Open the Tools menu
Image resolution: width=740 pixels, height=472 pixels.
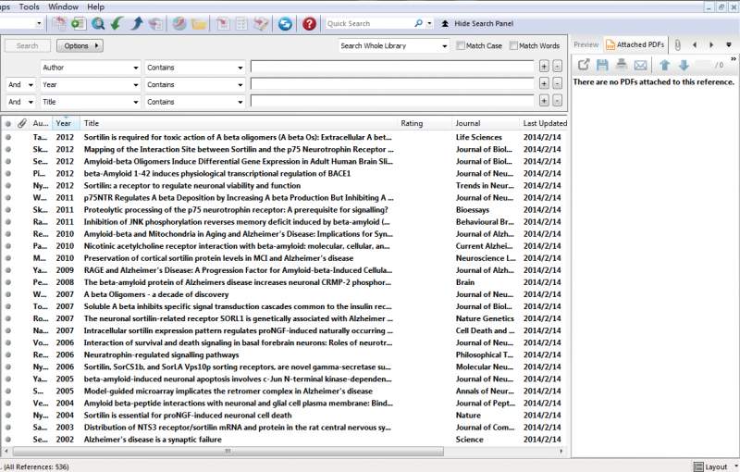[x=29, y=6]
